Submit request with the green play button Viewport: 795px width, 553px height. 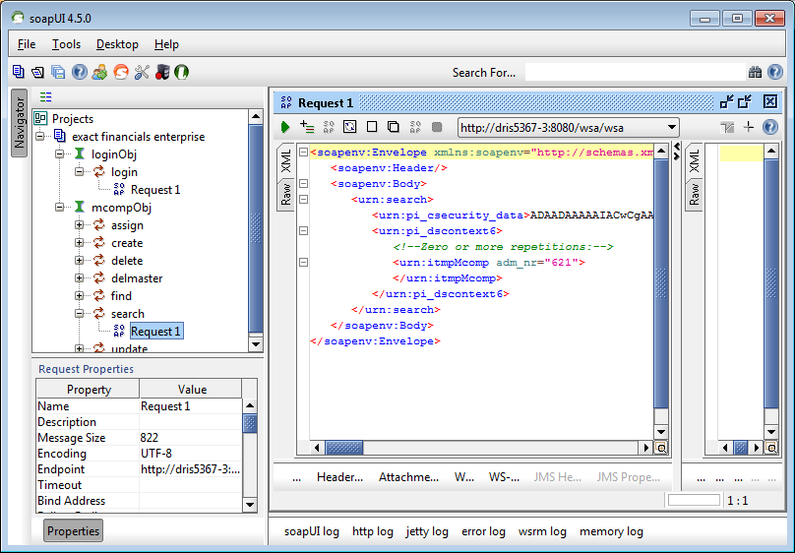point(285,127)
